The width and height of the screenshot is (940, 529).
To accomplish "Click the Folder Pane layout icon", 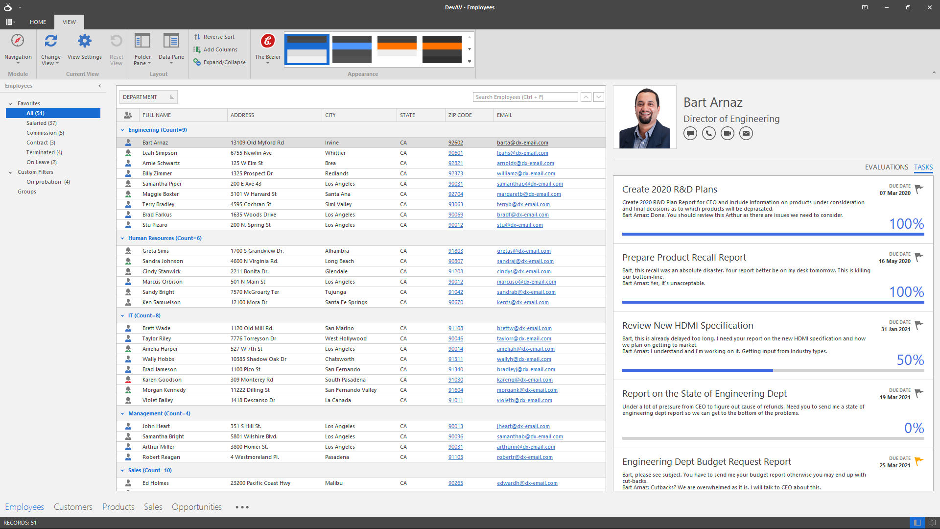I will click(x=142, y=41).
